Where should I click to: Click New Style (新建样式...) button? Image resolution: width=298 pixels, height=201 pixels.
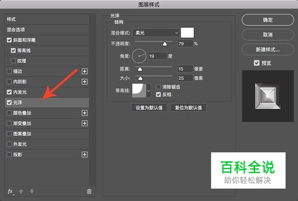point(268,50)
